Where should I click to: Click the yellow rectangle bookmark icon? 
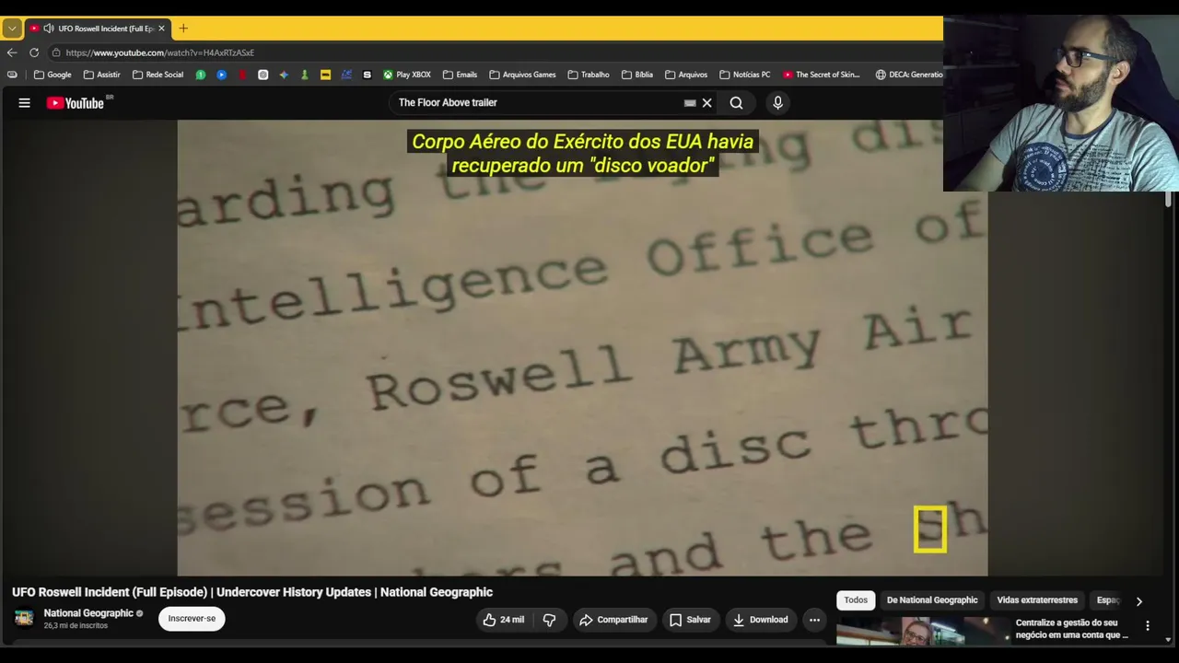[325, 75]
